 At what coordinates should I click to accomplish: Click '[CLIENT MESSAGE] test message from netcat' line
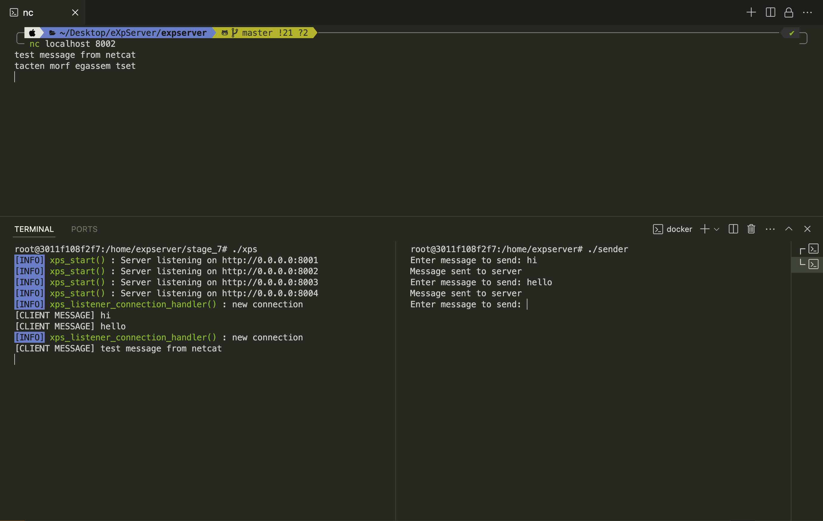coord(118,348)
